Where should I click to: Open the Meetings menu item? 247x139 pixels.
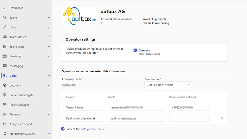(16, 56)
